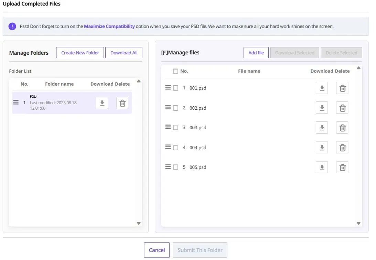The image size is (376, 260).
Task: Delete the 002.psd file
Action: (342, 108)
